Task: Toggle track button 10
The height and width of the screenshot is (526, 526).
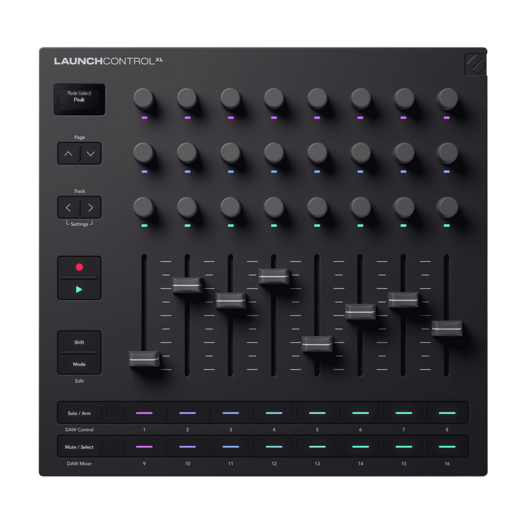Action: tap(187, 447)
